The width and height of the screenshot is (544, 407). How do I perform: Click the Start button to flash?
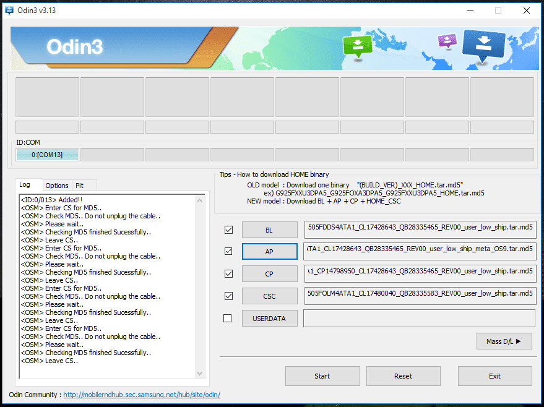tap(322, 376)
